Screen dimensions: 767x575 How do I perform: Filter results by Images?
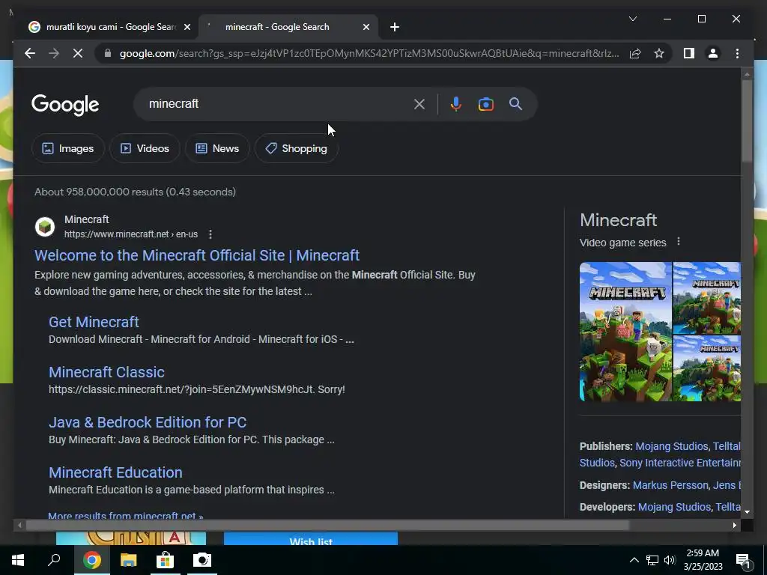coord(68,148)
